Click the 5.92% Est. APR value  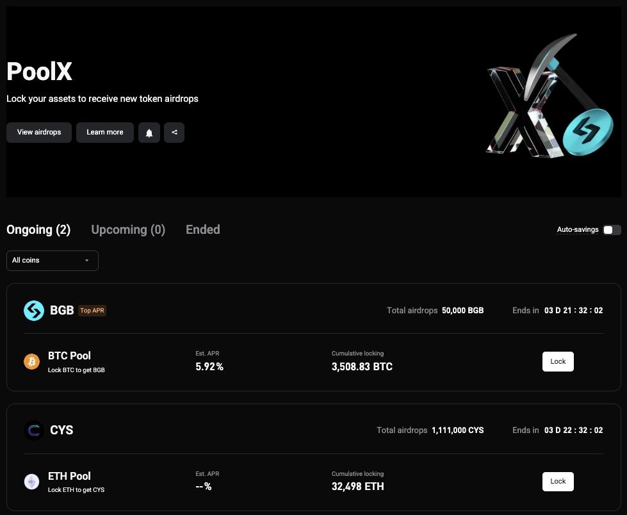[209, 366]
